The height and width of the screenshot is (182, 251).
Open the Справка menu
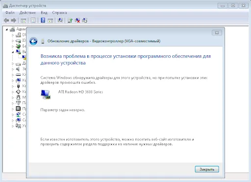point(59,13)
